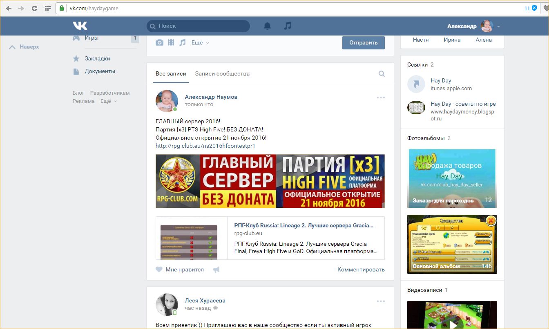Click Леся Хурасева post avatar
This screenshot has width=549, height=329.
click(167, 305)
